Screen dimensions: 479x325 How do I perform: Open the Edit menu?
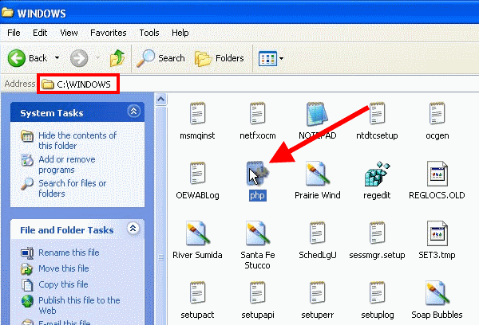[40, 33]
